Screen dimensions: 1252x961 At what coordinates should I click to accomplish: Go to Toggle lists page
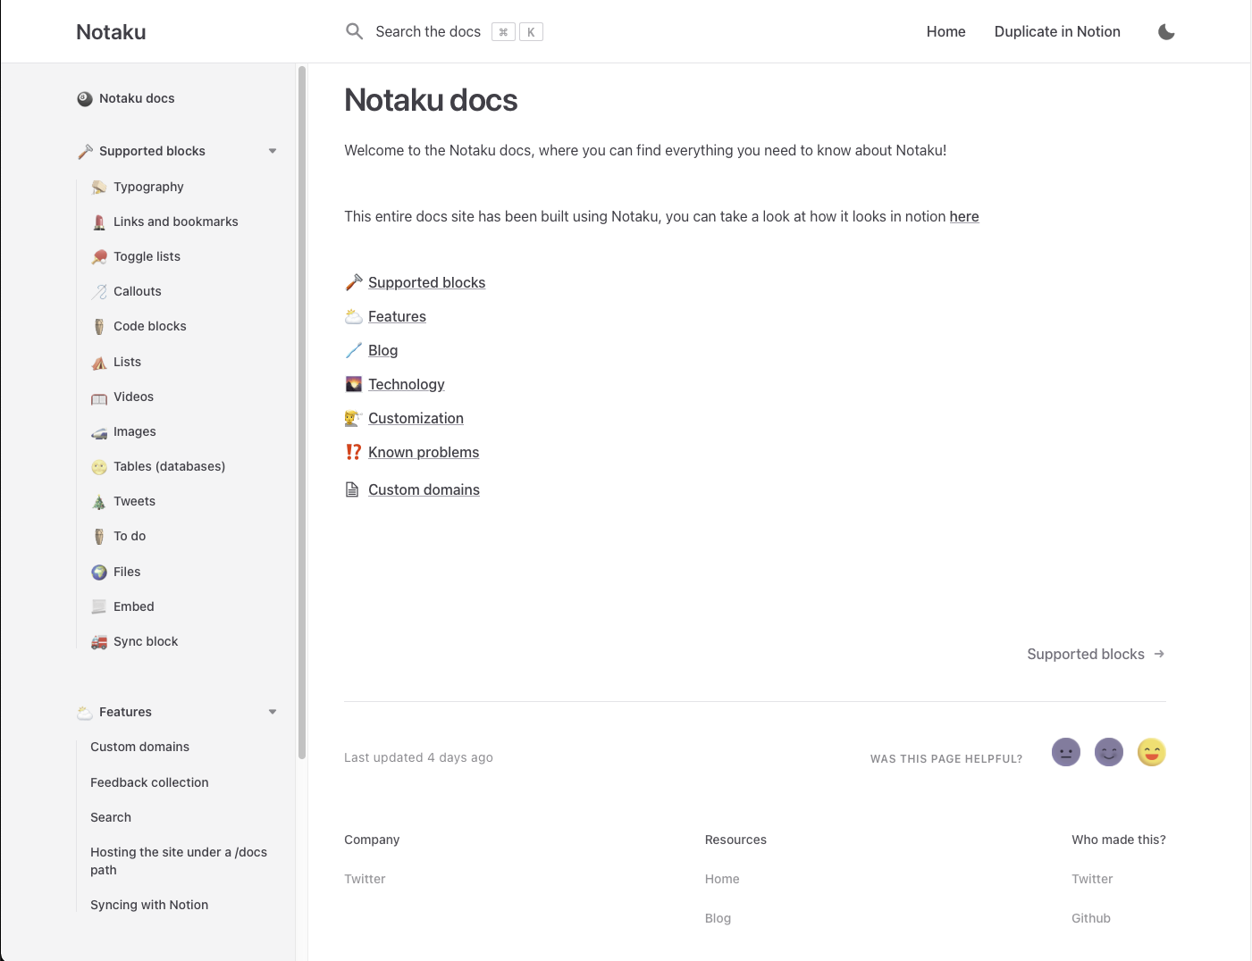147,256
